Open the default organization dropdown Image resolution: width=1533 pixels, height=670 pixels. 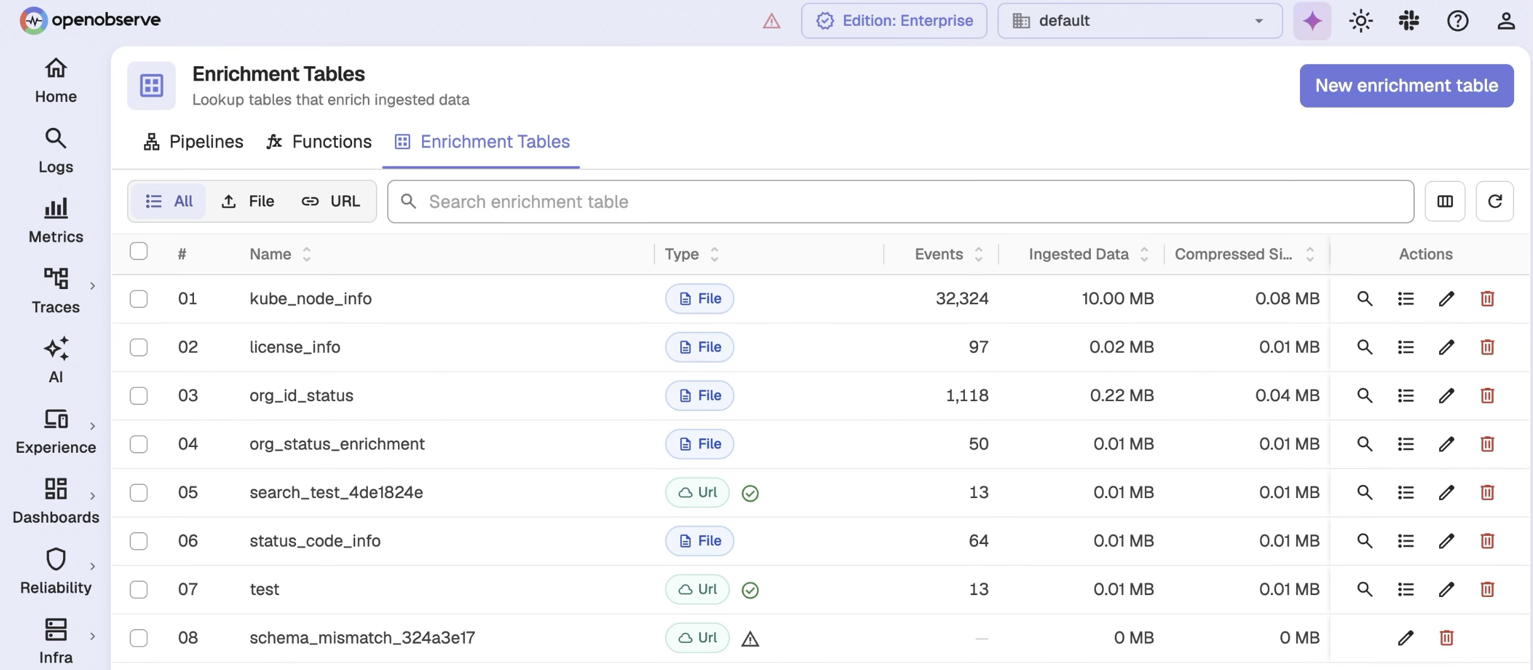1139,21
